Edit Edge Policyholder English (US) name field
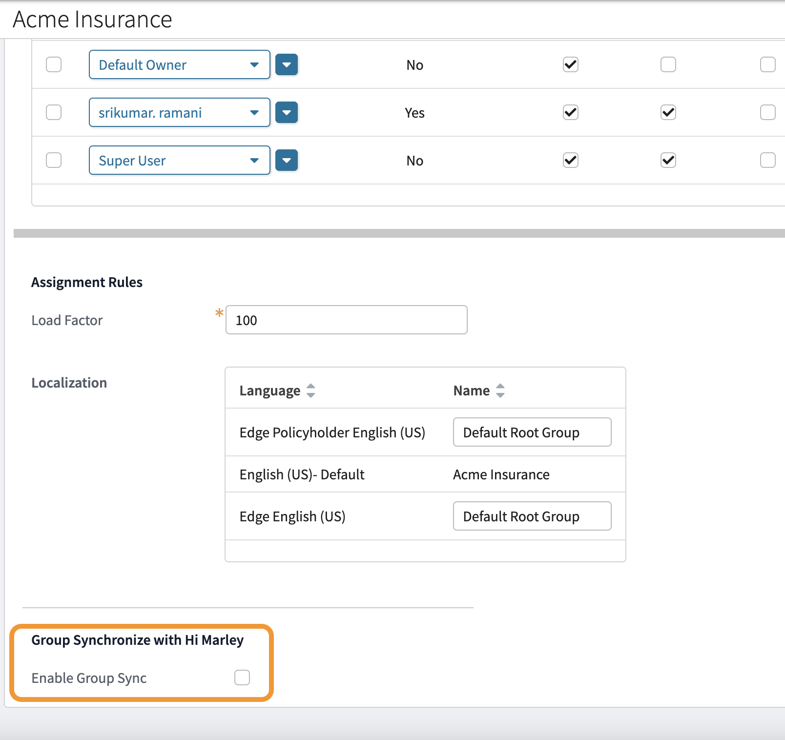 [532, 432]
